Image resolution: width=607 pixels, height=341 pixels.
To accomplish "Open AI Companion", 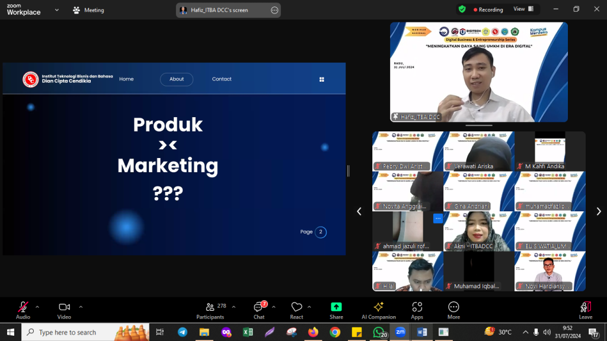I will tap(378, 309).
